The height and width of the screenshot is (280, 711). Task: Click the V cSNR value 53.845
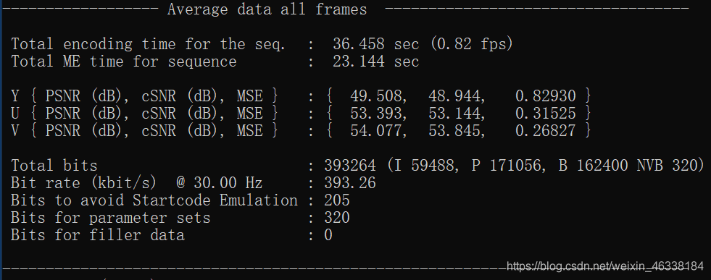point(455,131)
